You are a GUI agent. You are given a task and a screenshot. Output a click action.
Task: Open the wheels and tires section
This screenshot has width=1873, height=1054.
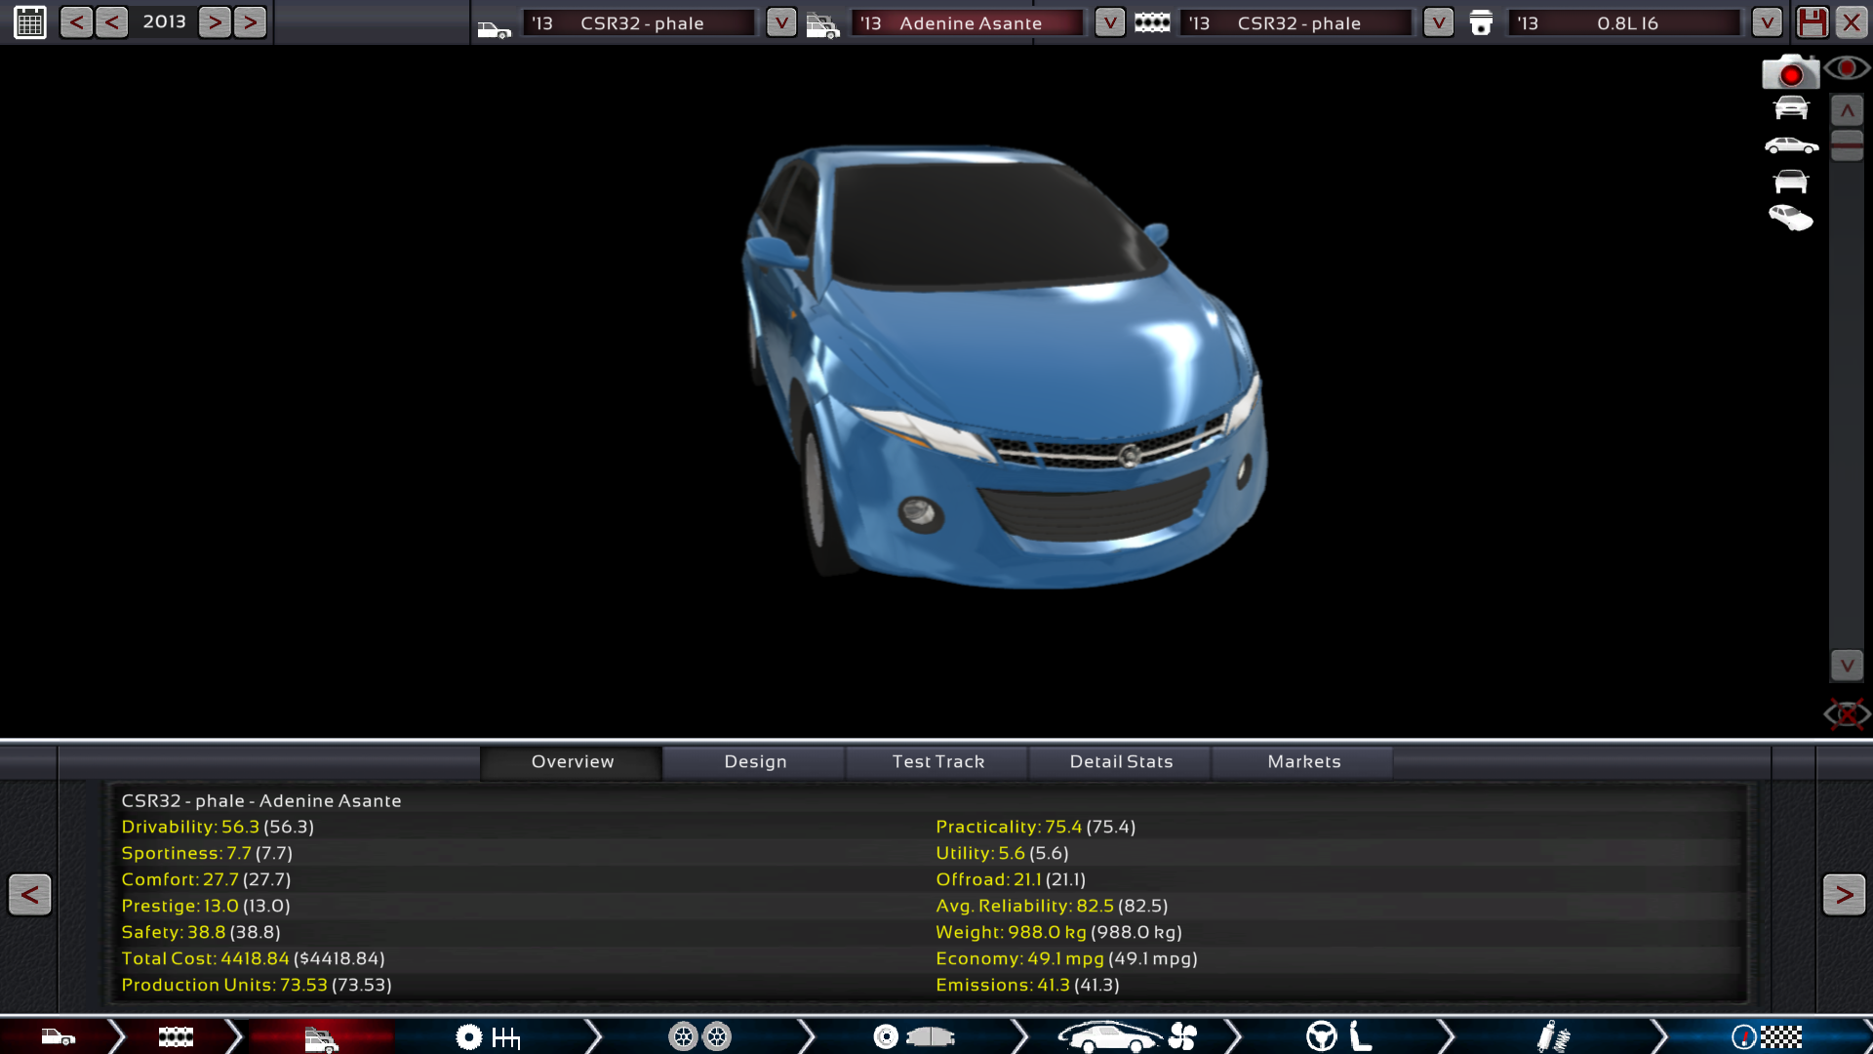click(699, 1036)
